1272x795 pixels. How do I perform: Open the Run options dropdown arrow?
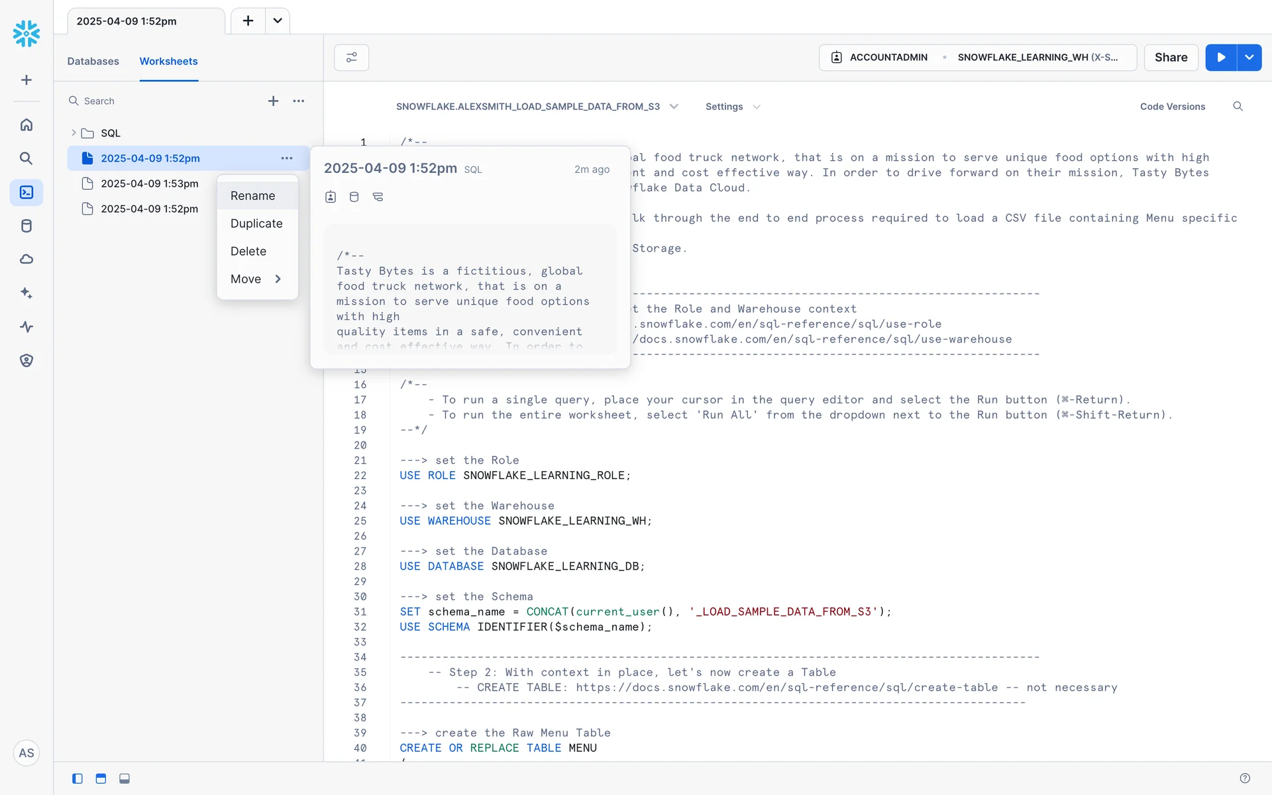click(x=1249, y=58)
